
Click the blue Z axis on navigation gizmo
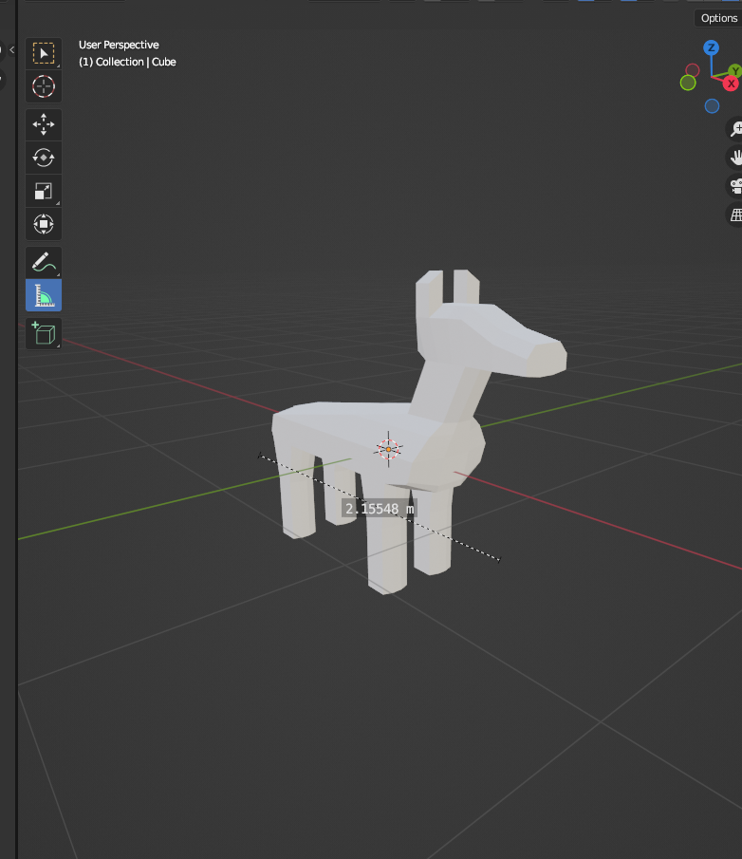711,47
